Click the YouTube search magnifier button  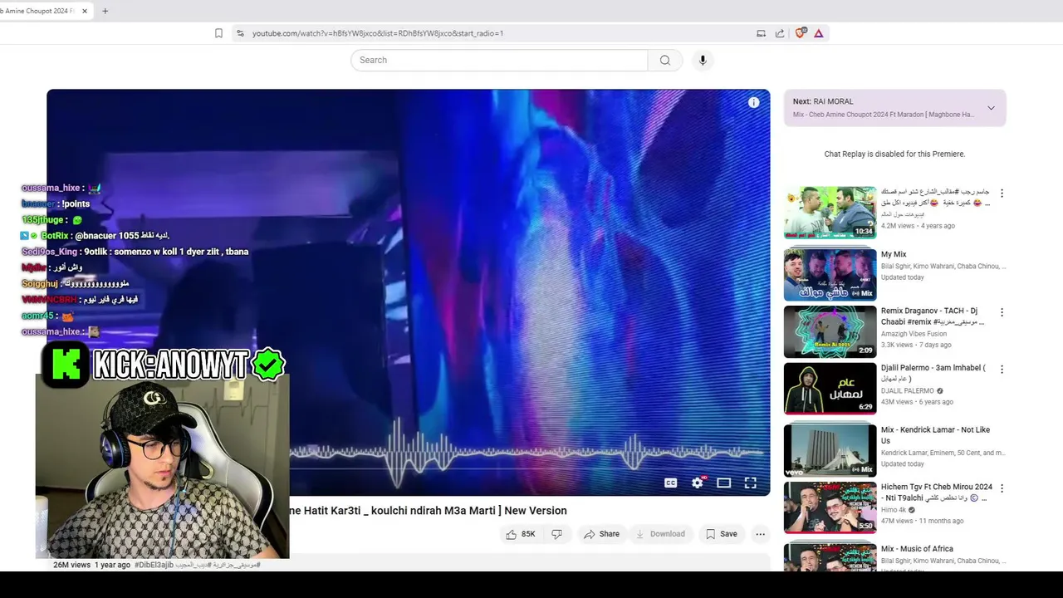point(664,60)
